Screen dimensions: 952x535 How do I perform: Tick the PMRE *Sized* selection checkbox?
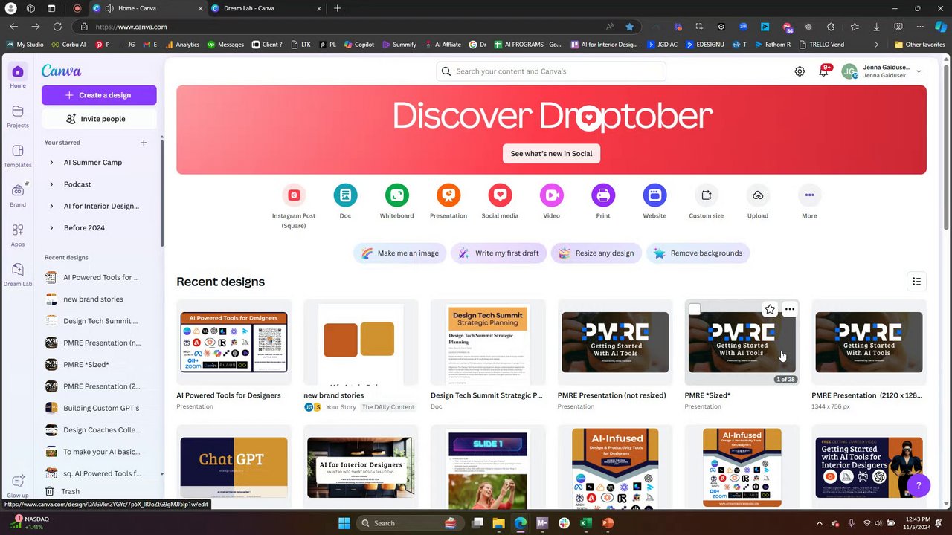coord(695,309)
